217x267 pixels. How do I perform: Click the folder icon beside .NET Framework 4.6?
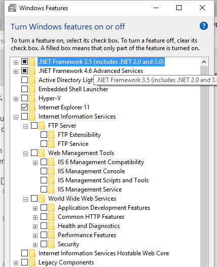click(32, 71)
